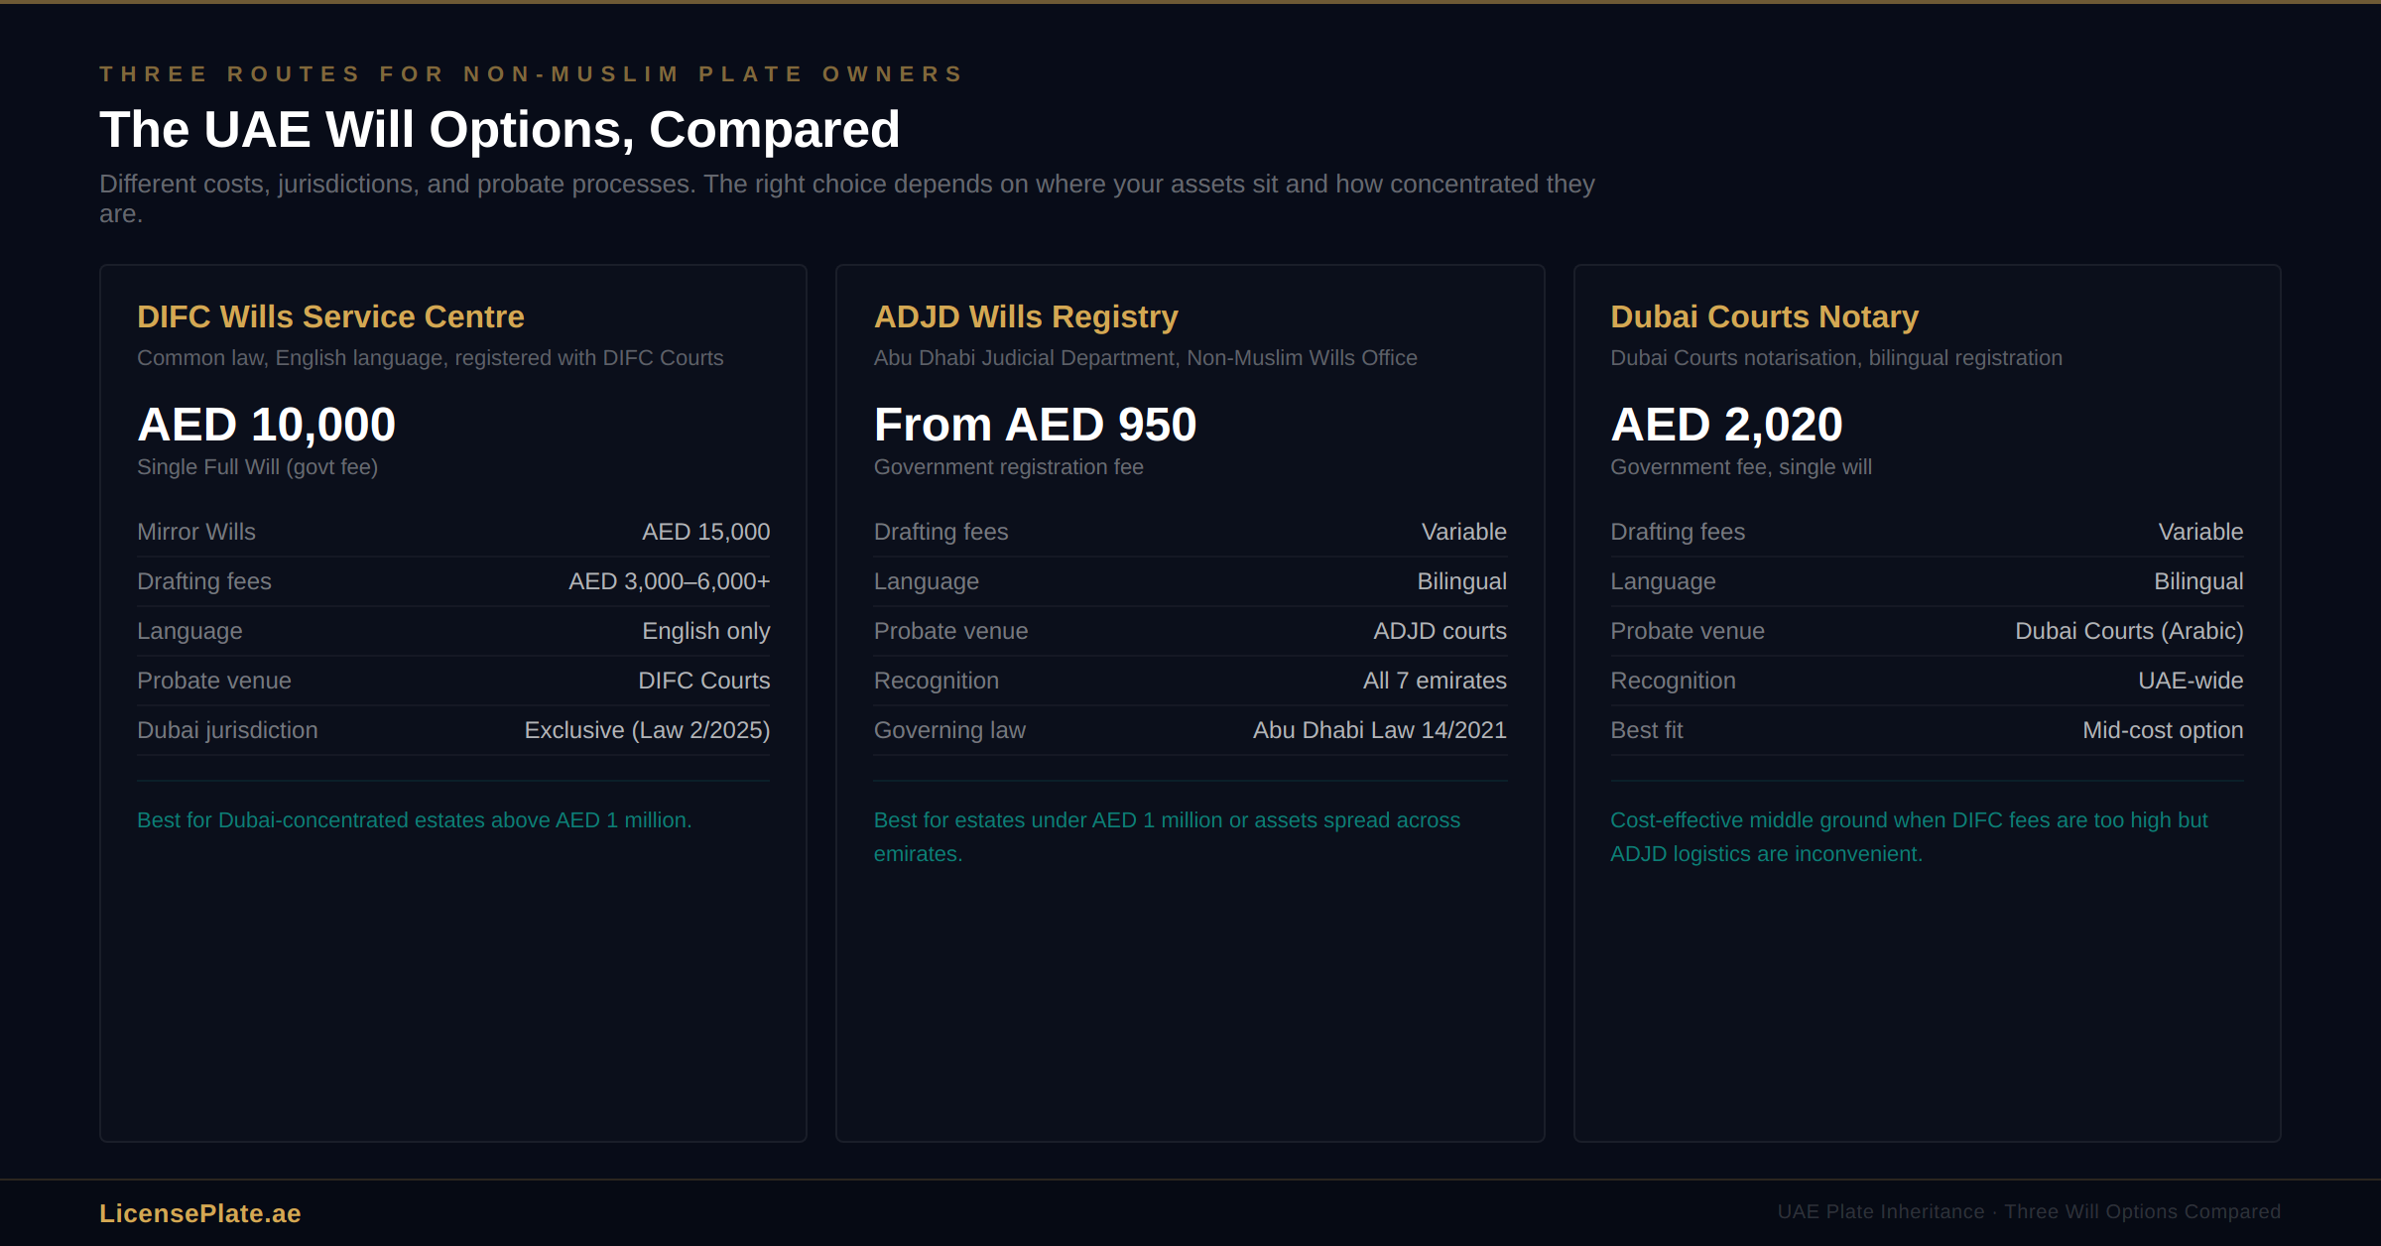Select the AED 10,000 price text
The height and width of the screenshot is (1246, 2381).
pos(266,425)
